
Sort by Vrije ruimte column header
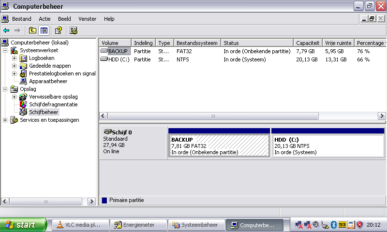338,43
